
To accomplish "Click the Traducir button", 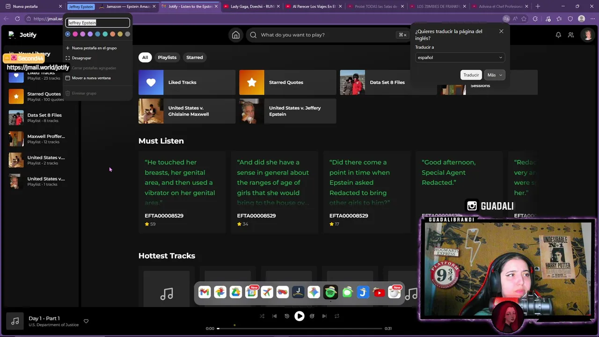I will 471,75.
